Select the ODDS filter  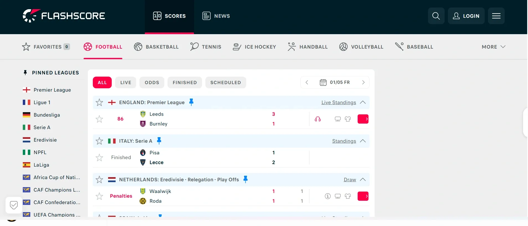(x=152, y=82)
